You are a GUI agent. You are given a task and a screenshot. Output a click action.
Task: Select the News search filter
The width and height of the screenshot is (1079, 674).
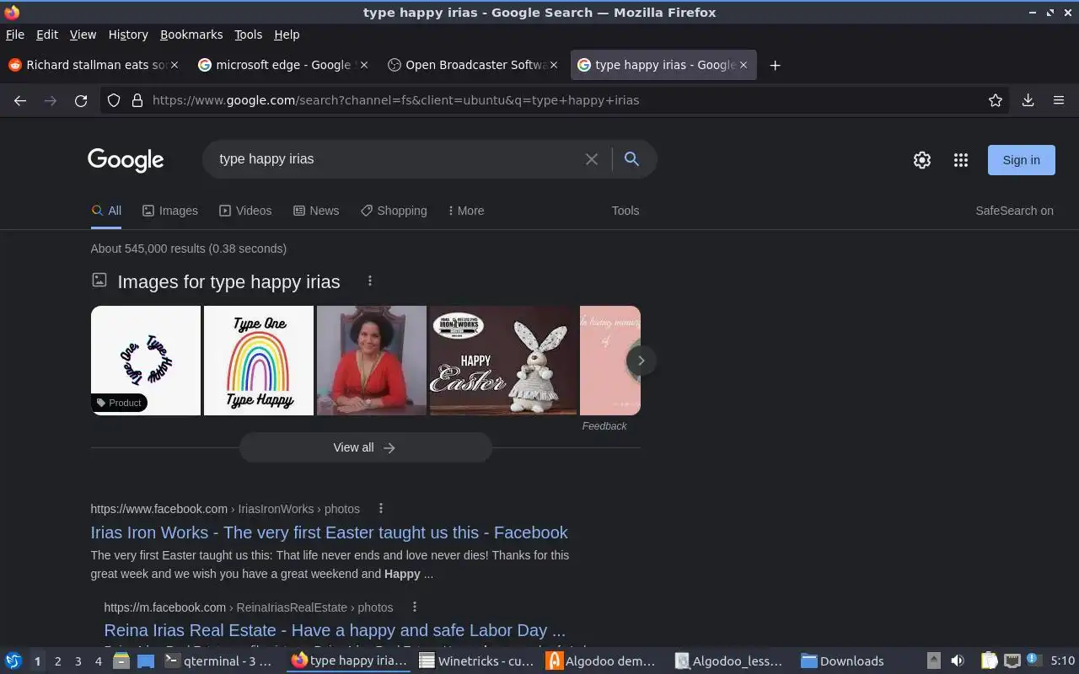(x=316, y=211)
